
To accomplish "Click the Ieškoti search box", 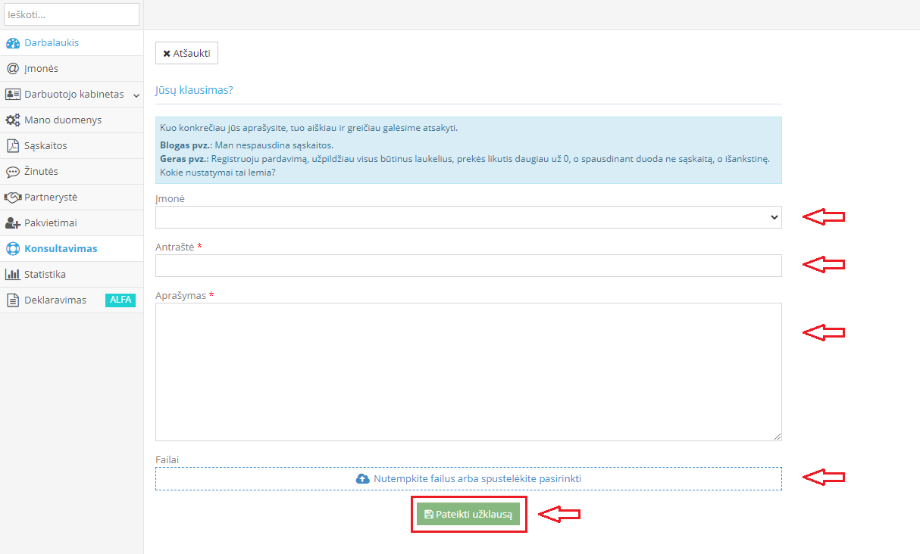I will (x=71, y=14).
